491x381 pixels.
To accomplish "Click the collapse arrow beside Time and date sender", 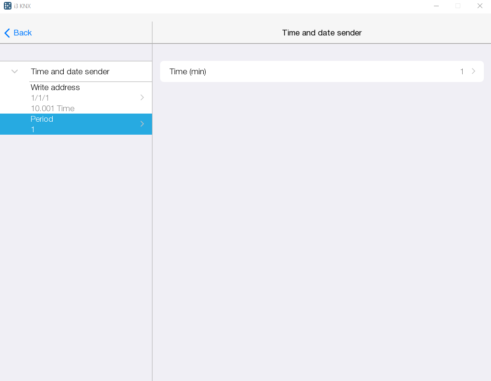I will point(14,71).
